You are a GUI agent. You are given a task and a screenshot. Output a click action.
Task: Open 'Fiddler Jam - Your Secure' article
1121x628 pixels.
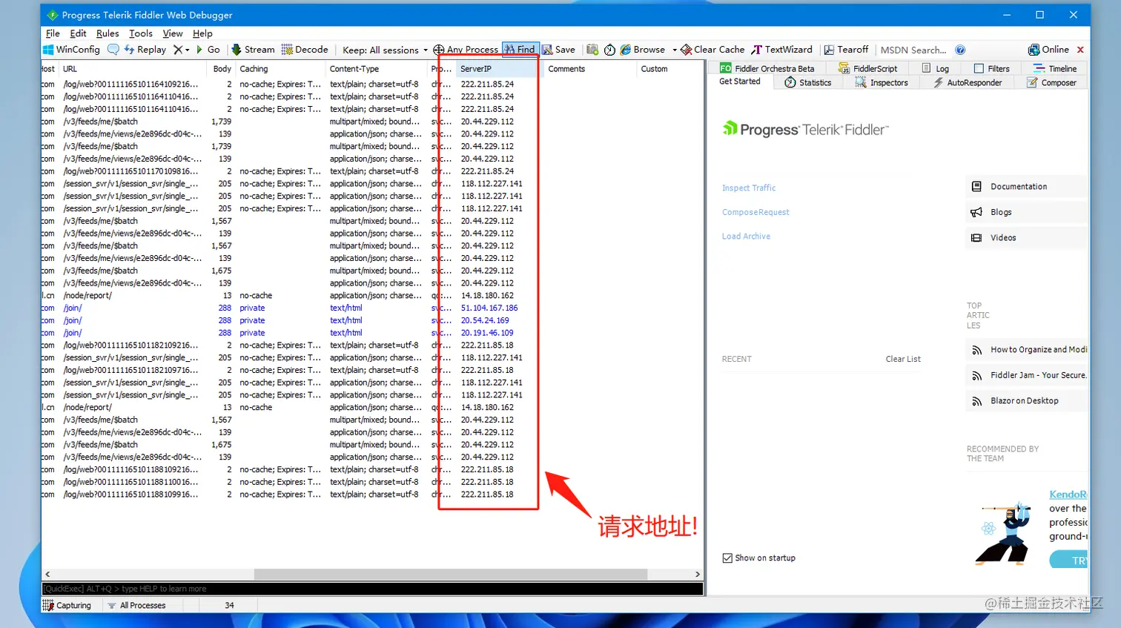(1028, 375)
